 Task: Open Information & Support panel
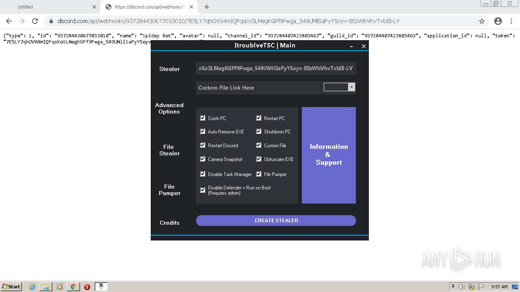tap(329, 155)
